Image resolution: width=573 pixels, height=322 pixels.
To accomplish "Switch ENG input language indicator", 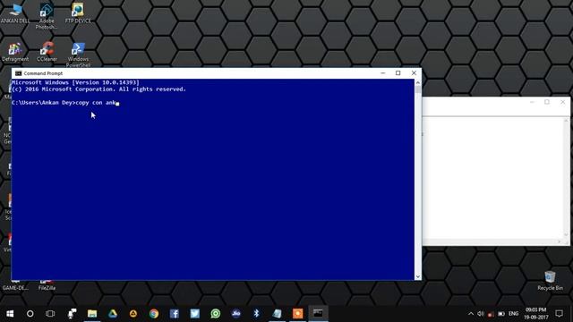I will pyautogui.click(x=513, y=314).
